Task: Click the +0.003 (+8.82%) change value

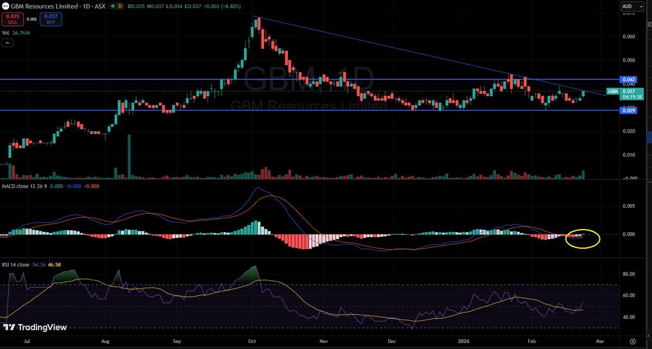Action: point(223,6)
